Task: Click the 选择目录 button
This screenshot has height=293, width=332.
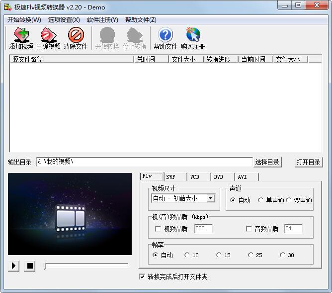Action: click(267, 162)
